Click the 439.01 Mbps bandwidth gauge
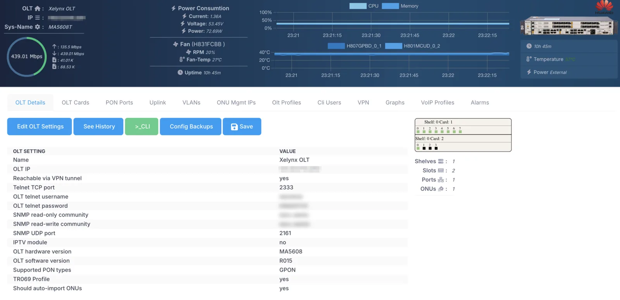Screen dimensions: 620x300 click(27, 57)
